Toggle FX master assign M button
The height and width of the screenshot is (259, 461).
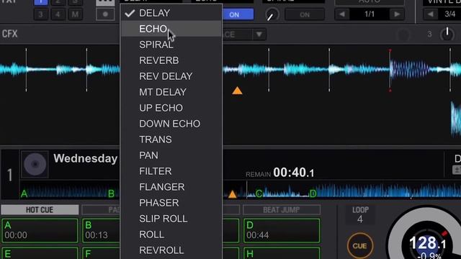coord(75,14)
